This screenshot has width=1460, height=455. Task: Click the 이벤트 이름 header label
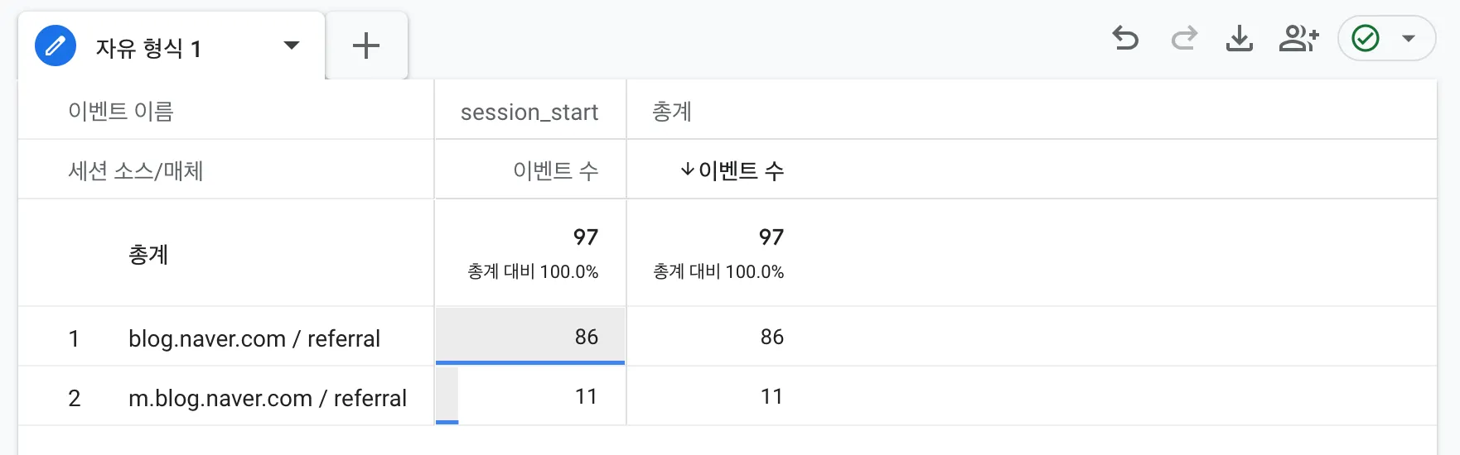pos(121,112)
